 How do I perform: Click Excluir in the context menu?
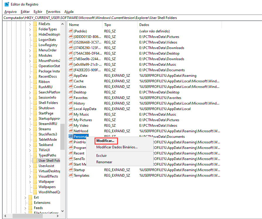[x=102, y=156]
